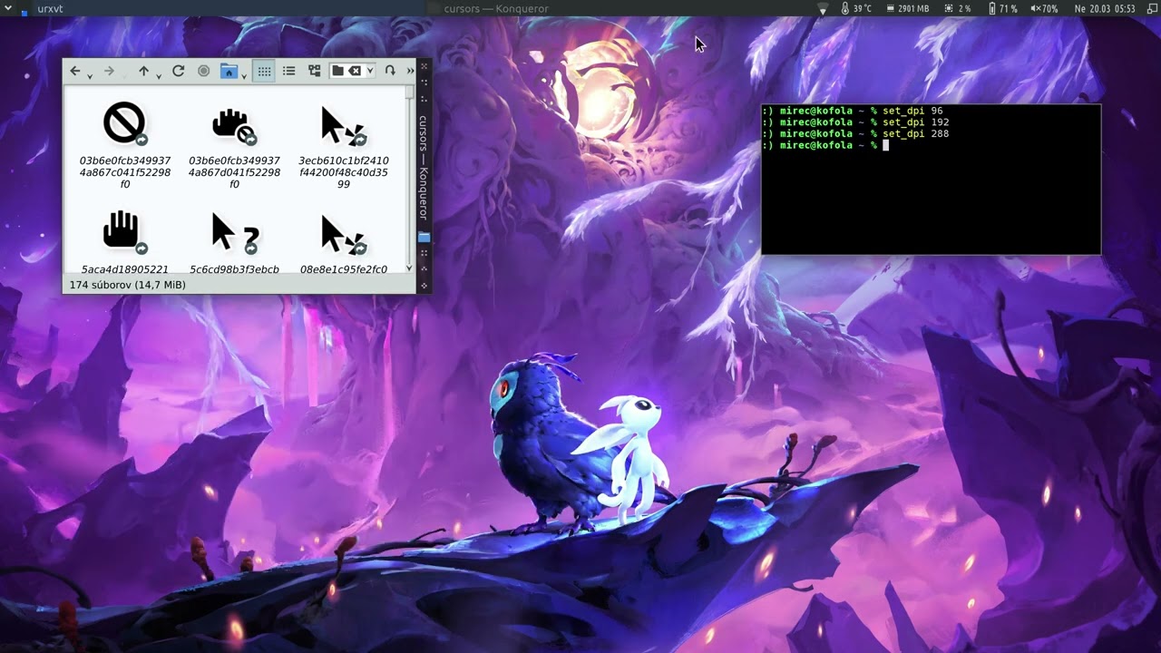Go back in Konqueror toolbar

click(75, 71)
